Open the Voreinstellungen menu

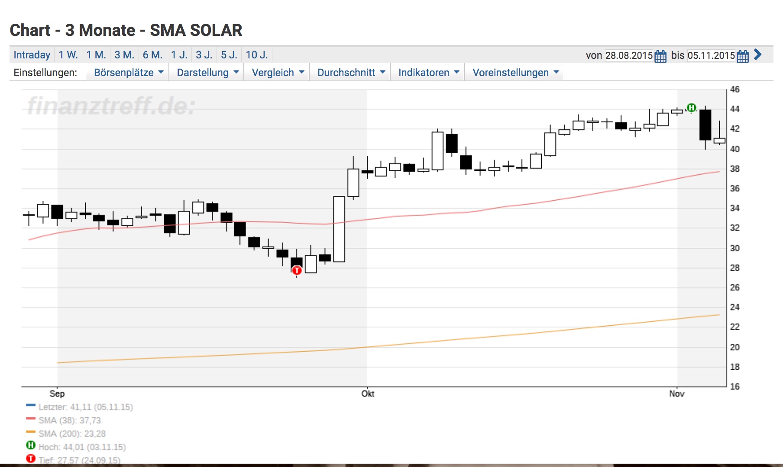coord(514,72)
